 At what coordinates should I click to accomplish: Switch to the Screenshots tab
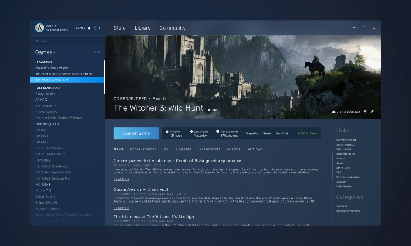(x=209, y=149)
